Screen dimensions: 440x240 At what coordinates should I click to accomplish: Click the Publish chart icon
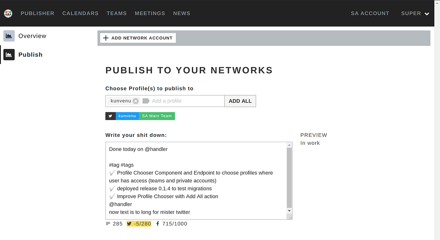(9, 55)
